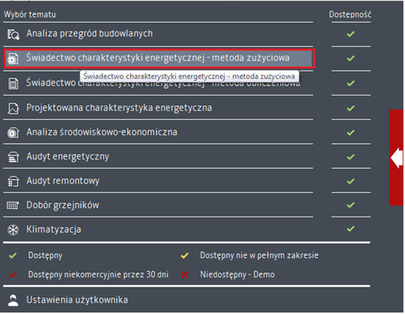Click availability checkmark for Audyt remontowy
Viewport: 405px width, 314px height.
click(x=351, y=181)
